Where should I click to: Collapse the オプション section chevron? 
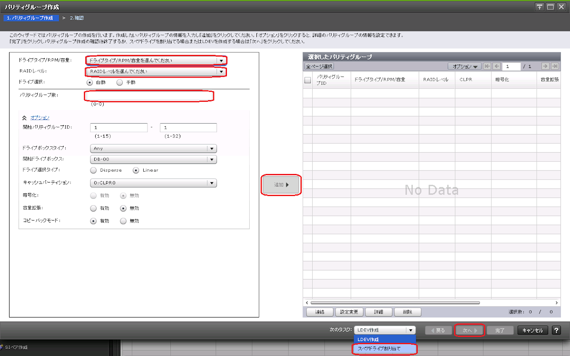(x=24, y=117)
